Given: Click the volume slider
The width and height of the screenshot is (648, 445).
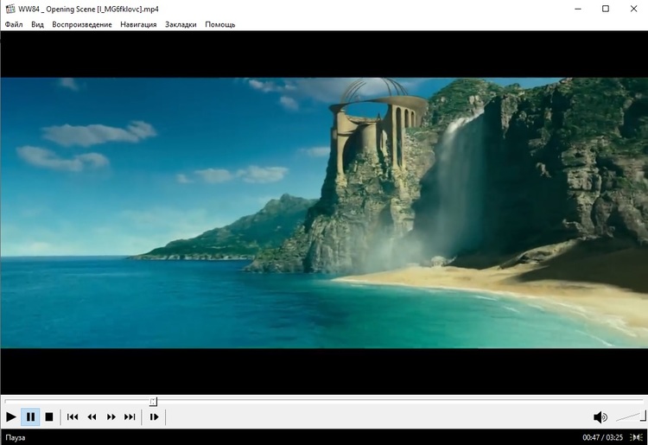Looking at the screenshot, I should click(631, 416).
